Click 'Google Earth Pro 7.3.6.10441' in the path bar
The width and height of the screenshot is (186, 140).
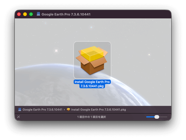pos(42,110)
